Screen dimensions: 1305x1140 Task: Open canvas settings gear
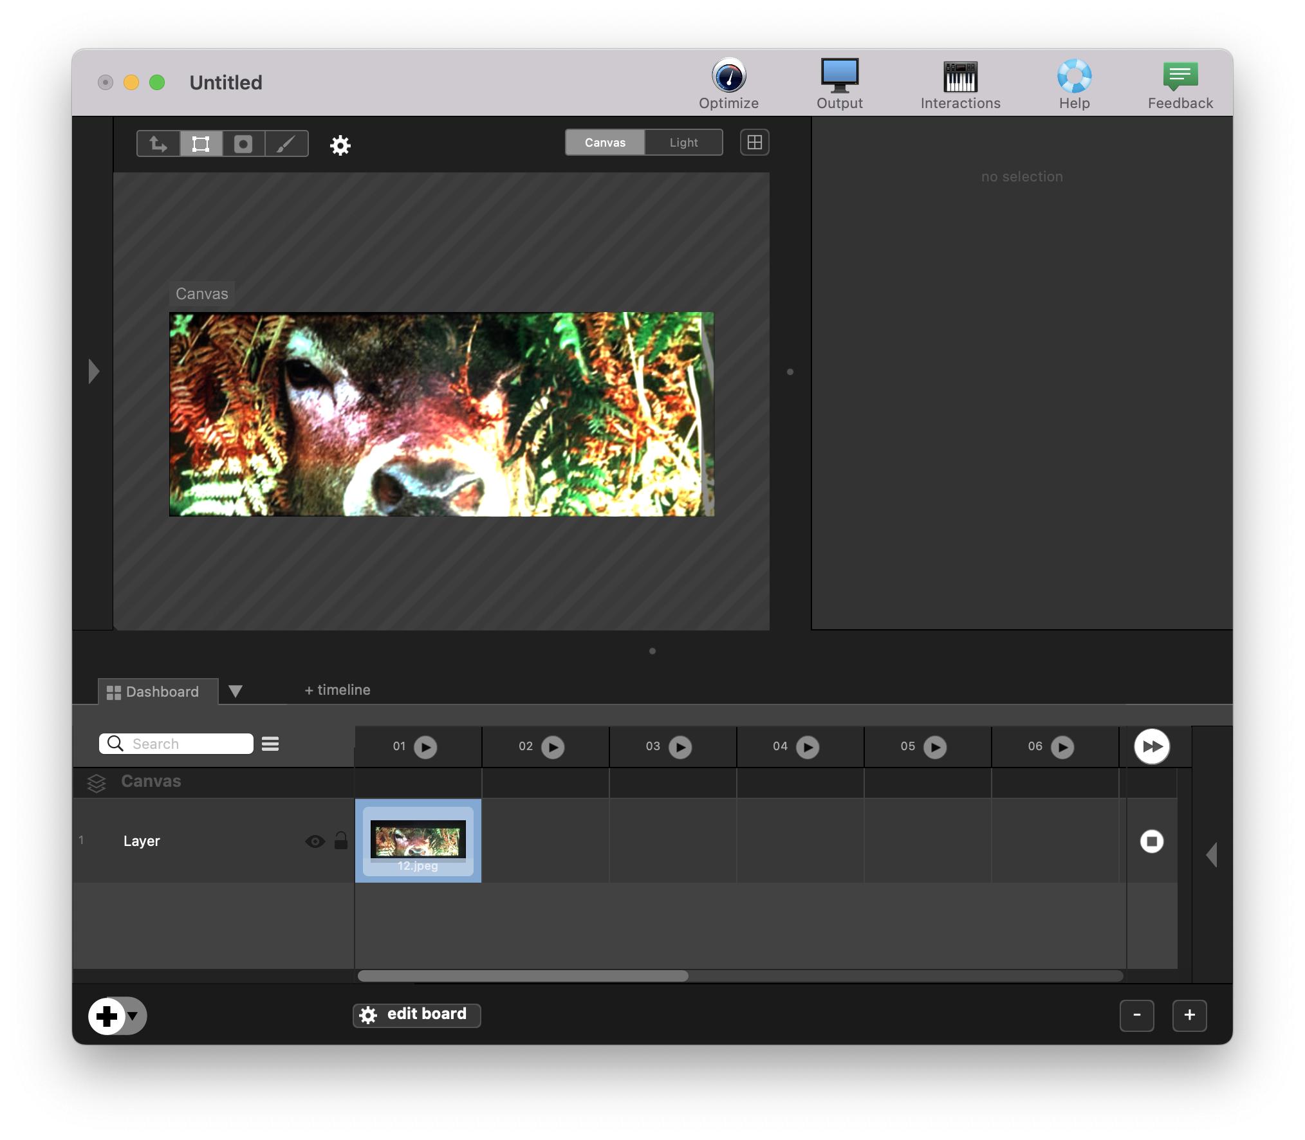(x=340, y=145)
